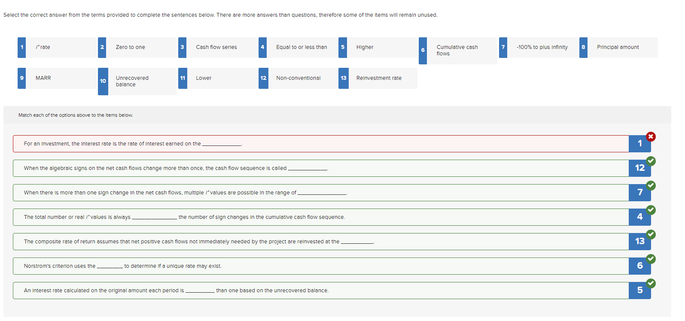Choose the 'Lower' answer tile
The width and height of the screenshot is (685, 321).
[217, 78]
